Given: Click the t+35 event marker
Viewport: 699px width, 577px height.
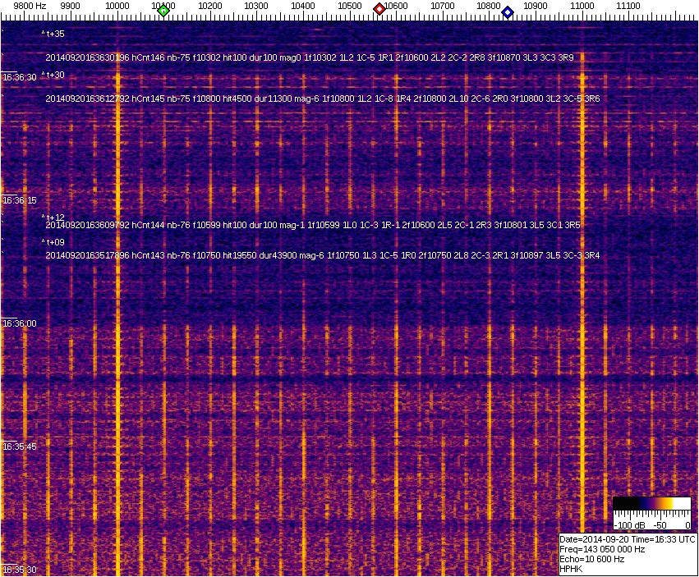Looking at the screenshot, I should (53, 34).
